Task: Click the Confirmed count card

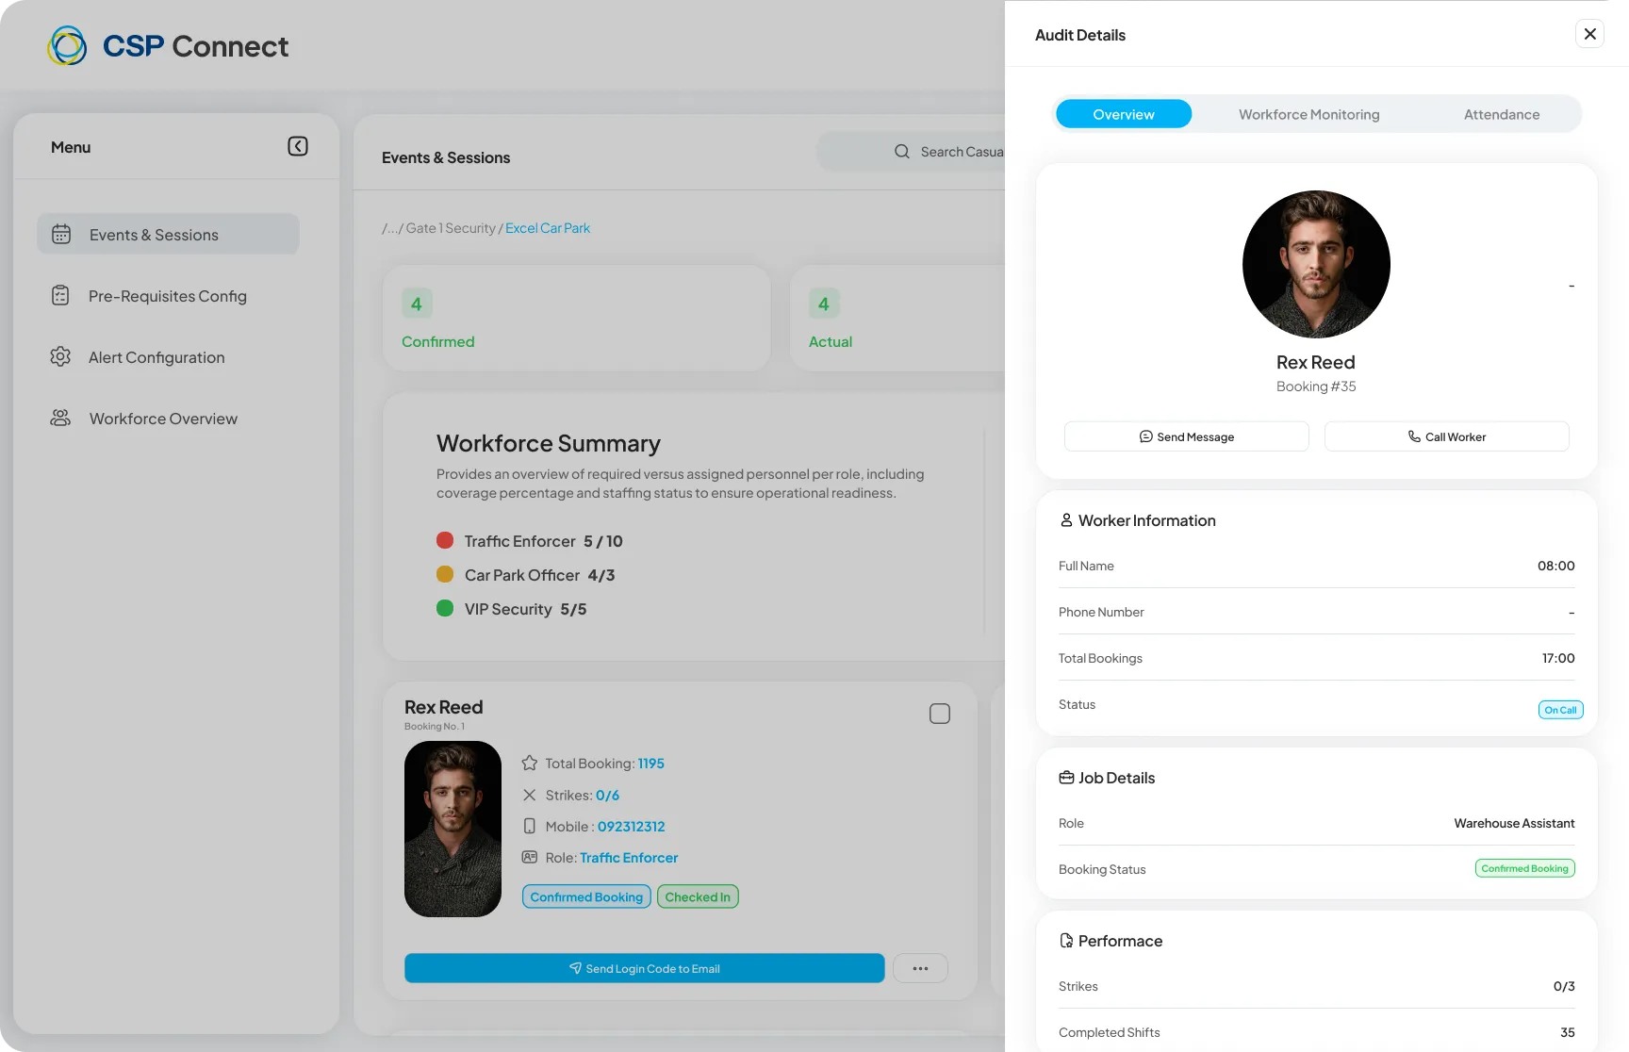Action: (577, 318)
